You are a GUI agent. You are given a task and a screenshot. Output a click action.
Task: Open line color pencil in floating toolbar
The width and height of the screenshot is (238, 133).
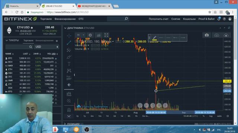pos(155,38)
